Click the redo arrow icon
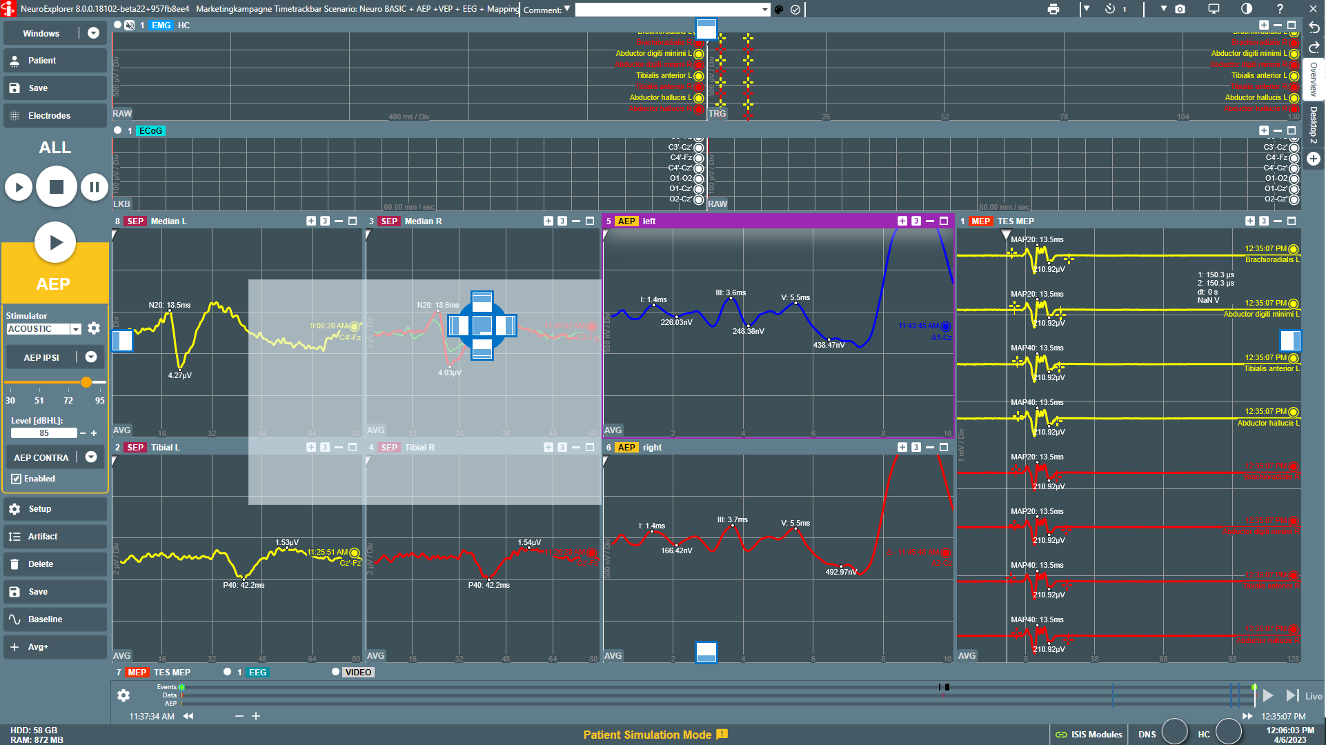The height and width of the screenshot is (745, 1326). pyautogui.click(x=1314, y=47)
